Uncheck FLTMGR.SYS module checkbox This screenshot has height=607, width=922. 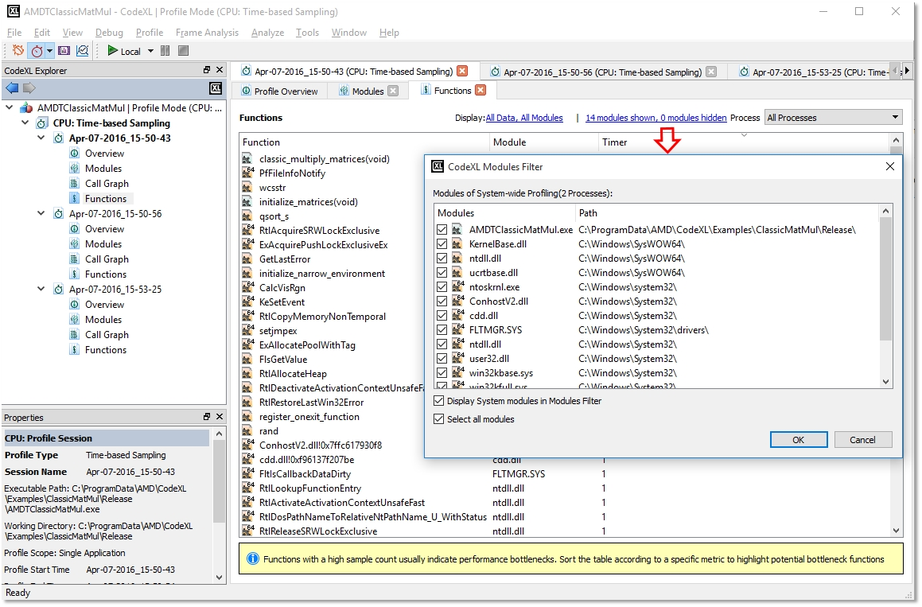click(442, 330)
